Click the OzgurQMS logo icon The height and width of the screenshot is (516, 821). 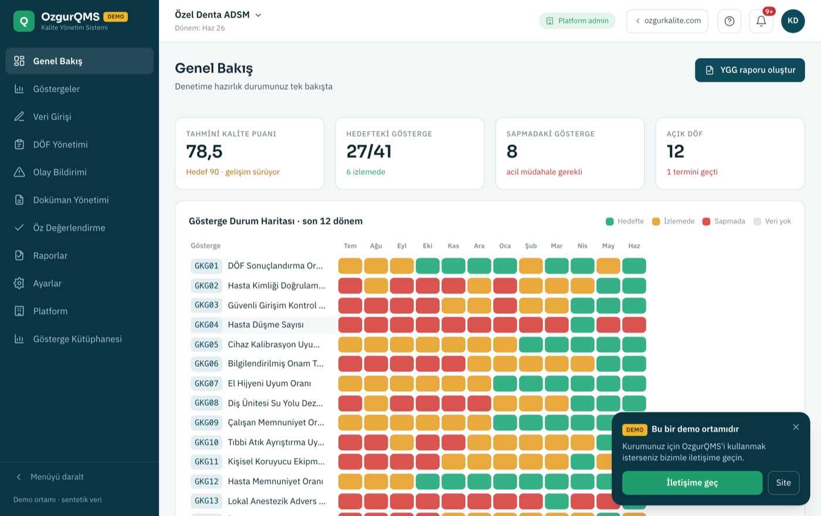click(24, 21)
